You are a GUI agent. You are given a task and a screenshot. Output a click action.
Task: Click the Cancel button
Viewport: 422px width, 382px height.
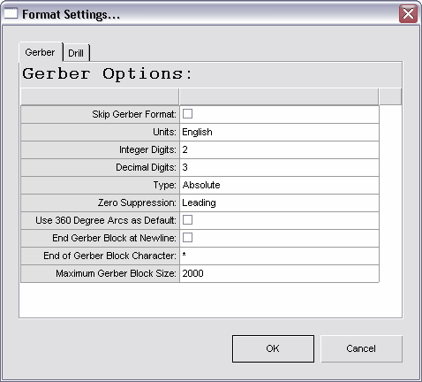pos(361,348)
